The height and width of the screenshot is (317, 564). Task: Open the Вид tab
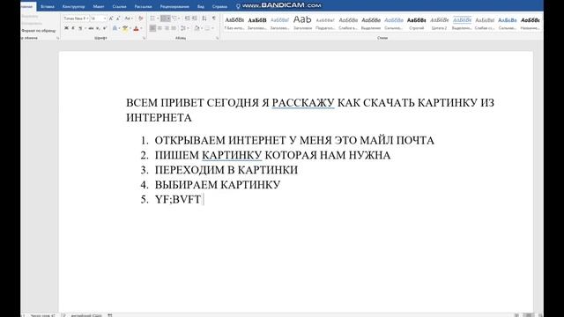[201, 6]
